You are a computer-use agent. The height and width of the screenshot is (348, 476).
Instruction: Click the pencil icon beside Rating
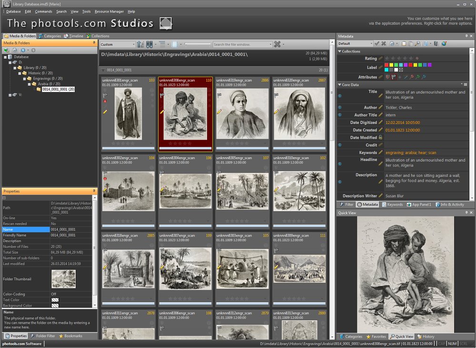[380, 58]
